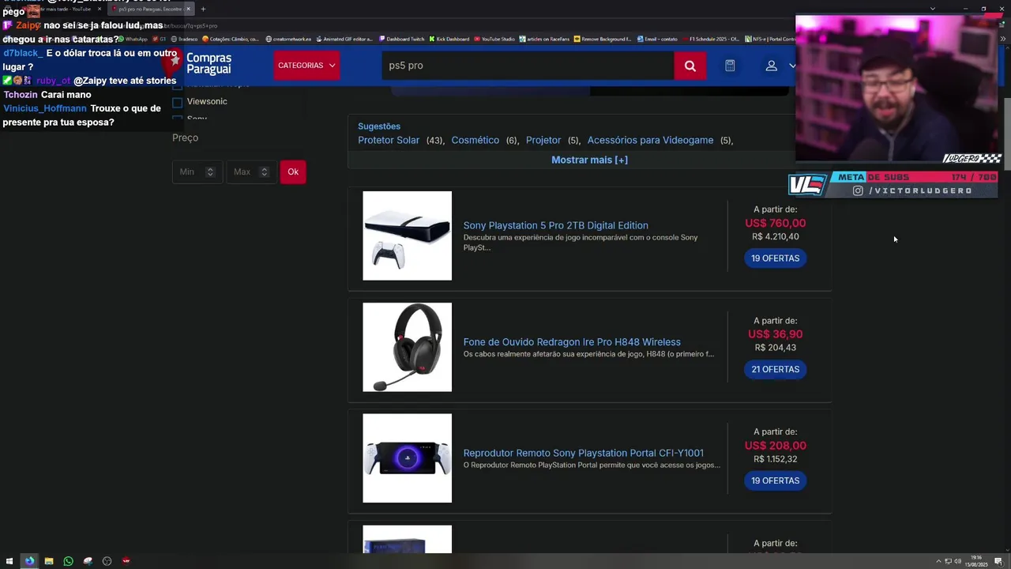The width and height of the screenshot is (1011, 569).
Task: Click the Protetor Solar suggestion
Action: click(389, 140)
